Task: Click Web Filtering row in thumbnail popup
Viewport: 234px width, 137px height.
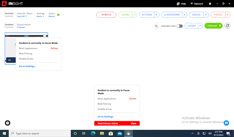Action: 38,53
